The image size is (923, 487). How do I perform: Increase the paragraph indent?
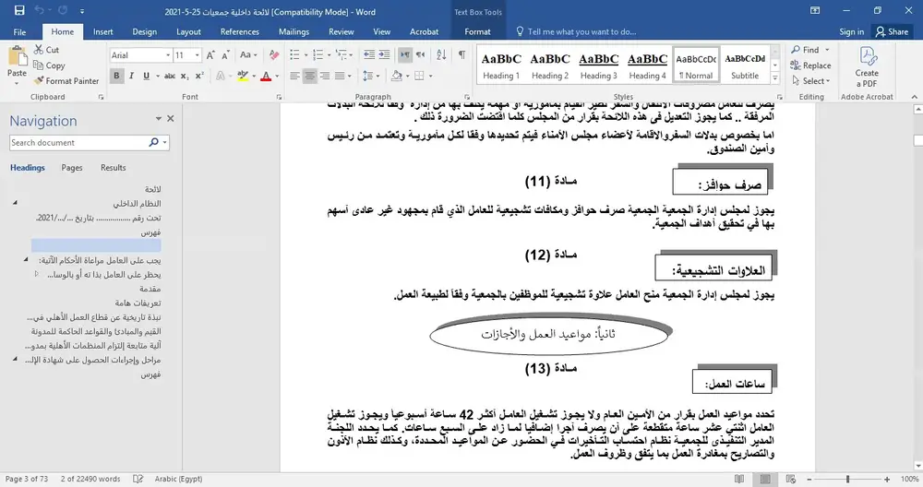(384, 54)
